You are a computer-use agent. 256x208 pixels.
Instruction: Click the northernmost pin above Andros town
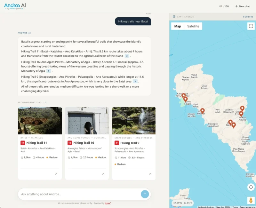242,108
